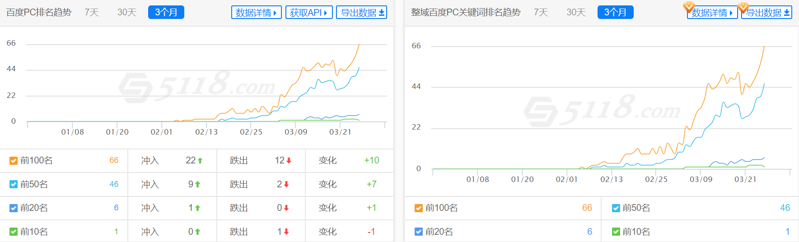
Task: Click the red down arrow in 前10名 row
Action: tap(286, 232)
